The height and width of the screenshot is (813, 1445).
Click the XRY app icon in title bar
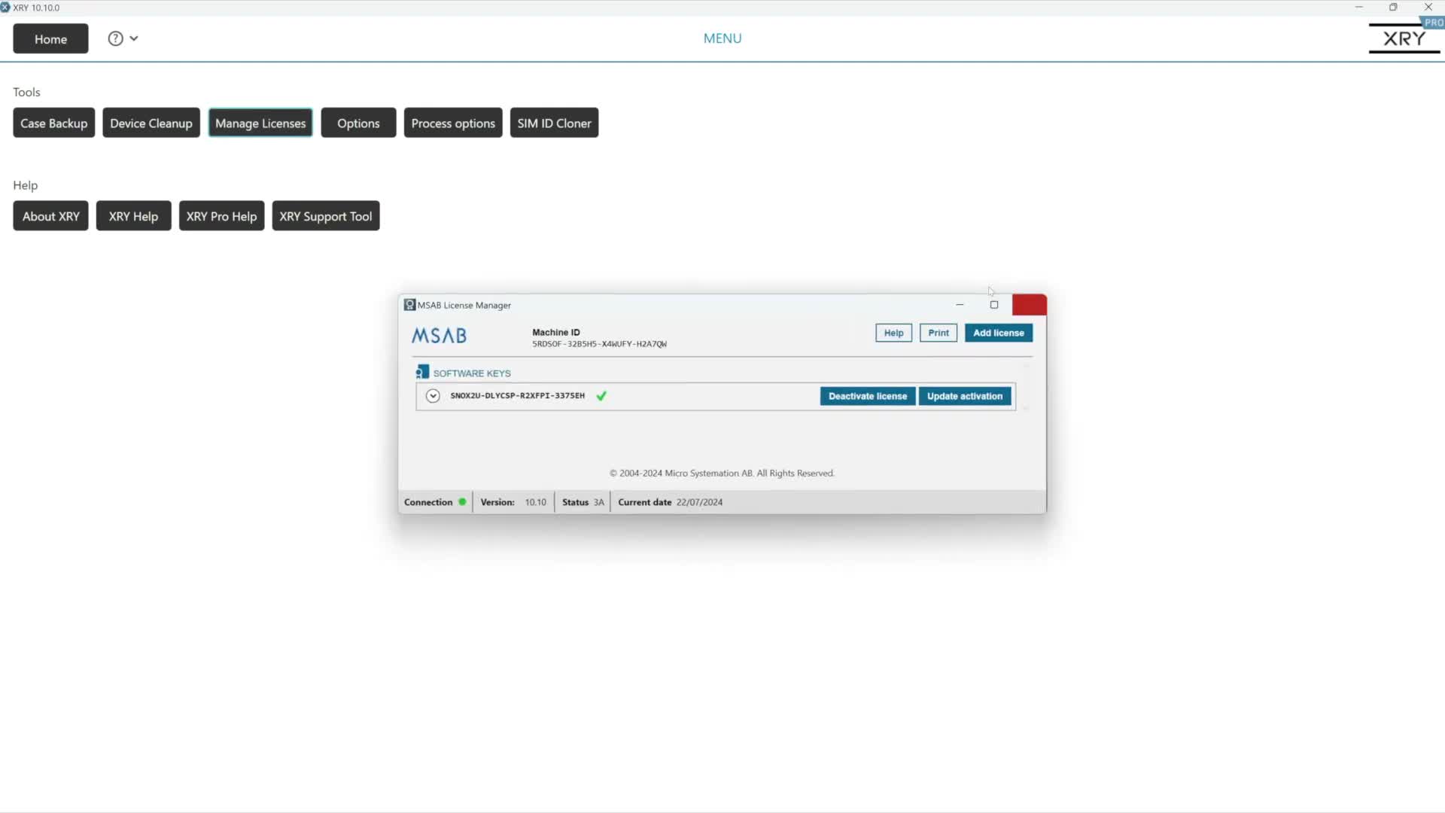click(x=5, y=8)
